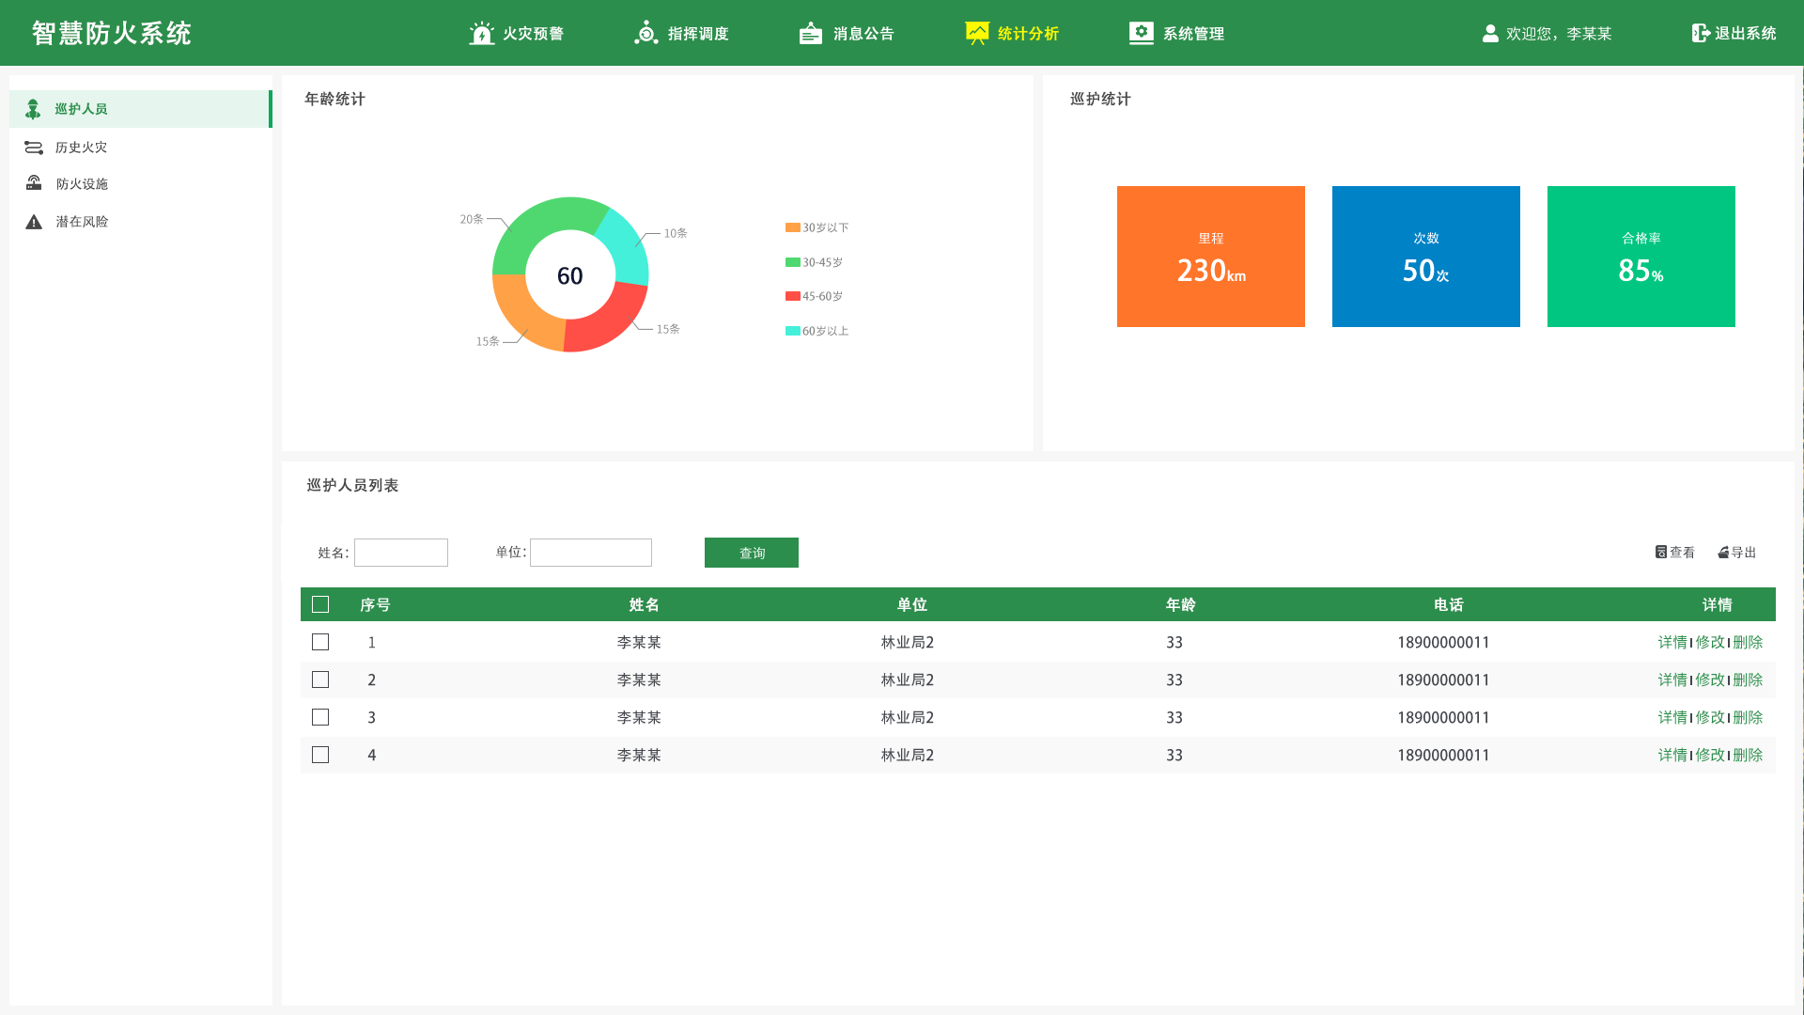Click the logout exit icon
The image size is (1804, 1015).
[x=1701, y=33]
